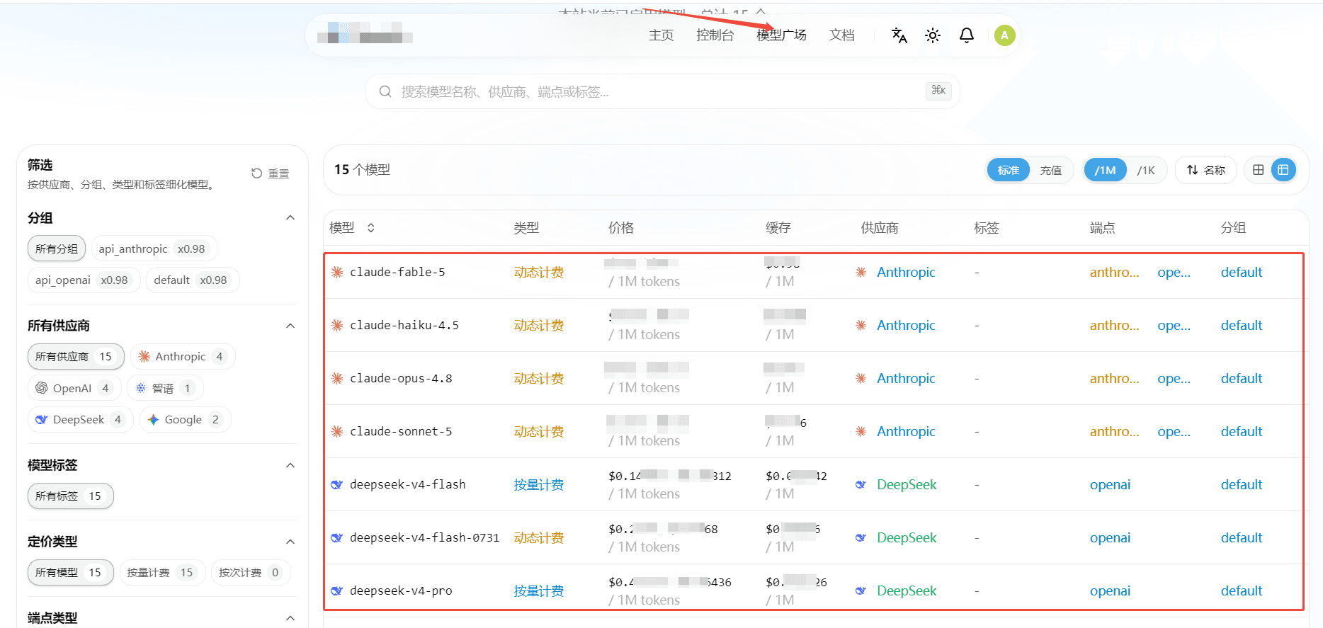Click 动态计费 label in claude-fable-5 row
The image size is (1323, 628).
[539, 273]
